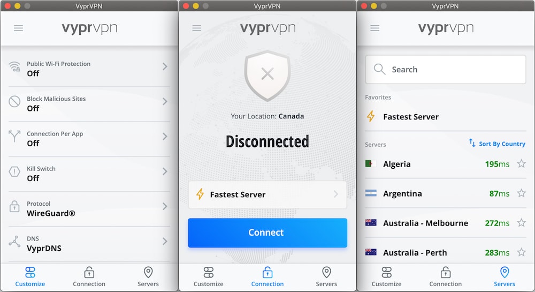Click the blue Connect button
The width and height of the screenshot is (535, 292).
pos(267,233)
